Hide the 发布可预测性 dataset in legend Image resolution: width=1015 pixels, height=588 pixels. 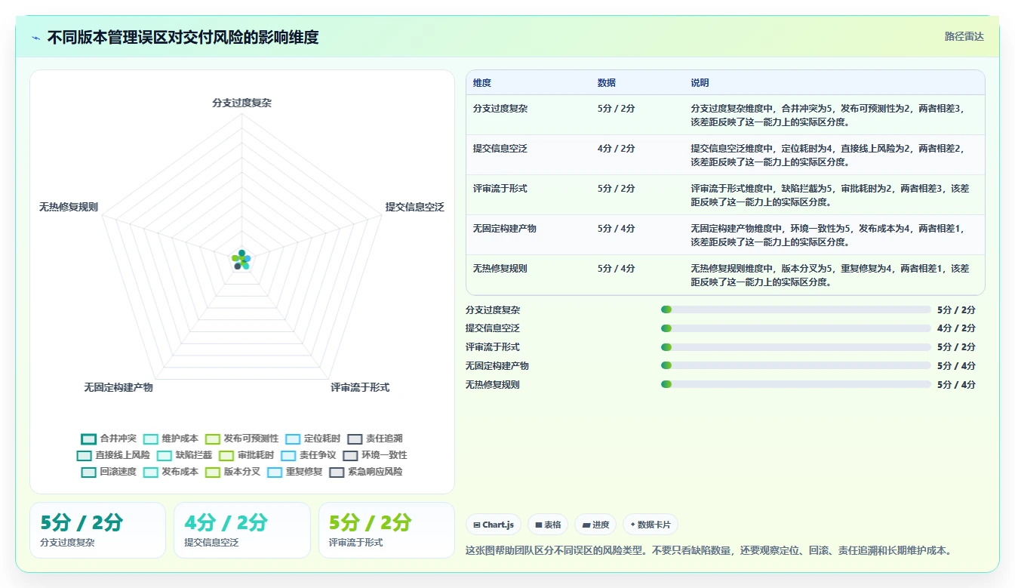coord(241,439)
